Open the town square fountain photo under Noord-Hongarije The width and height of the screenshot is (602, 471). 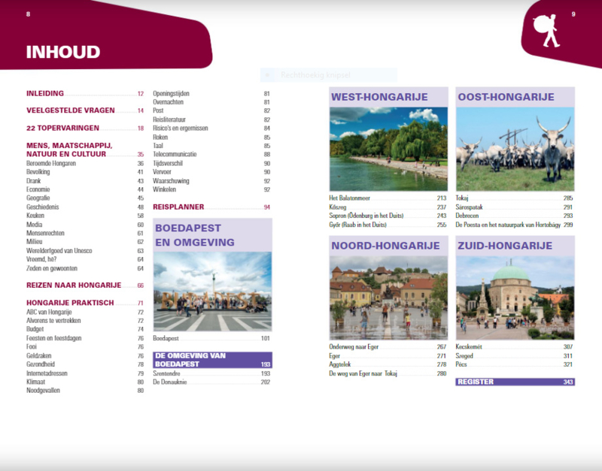(x=388, y=297)
